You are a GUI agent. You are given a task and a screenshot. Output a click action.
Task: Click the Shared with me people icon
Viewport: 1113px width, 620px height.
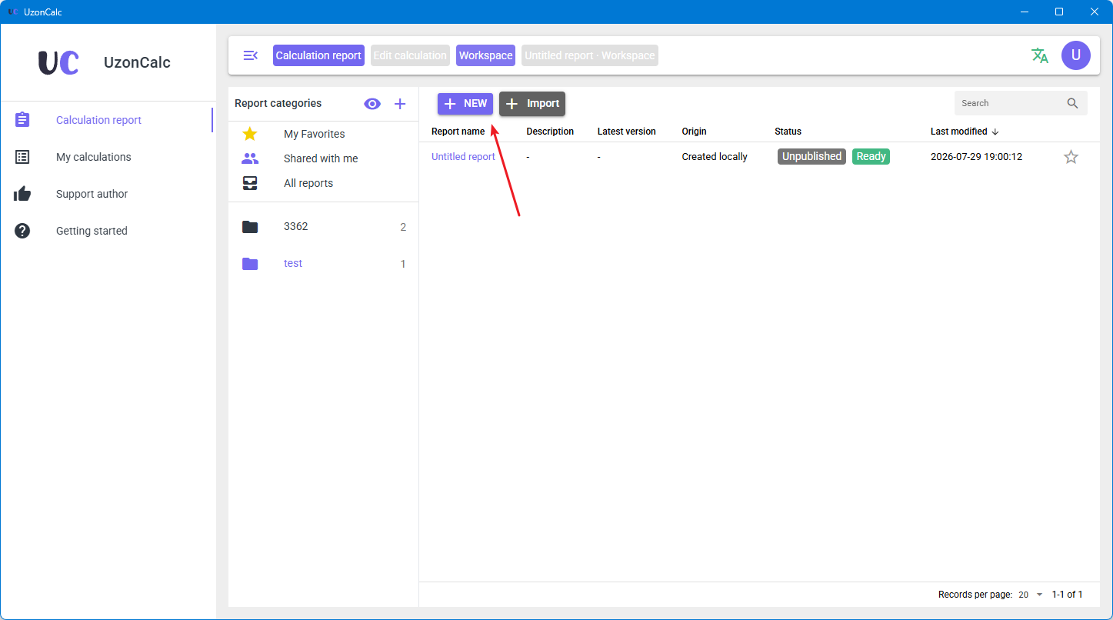[x=250, y=158]
